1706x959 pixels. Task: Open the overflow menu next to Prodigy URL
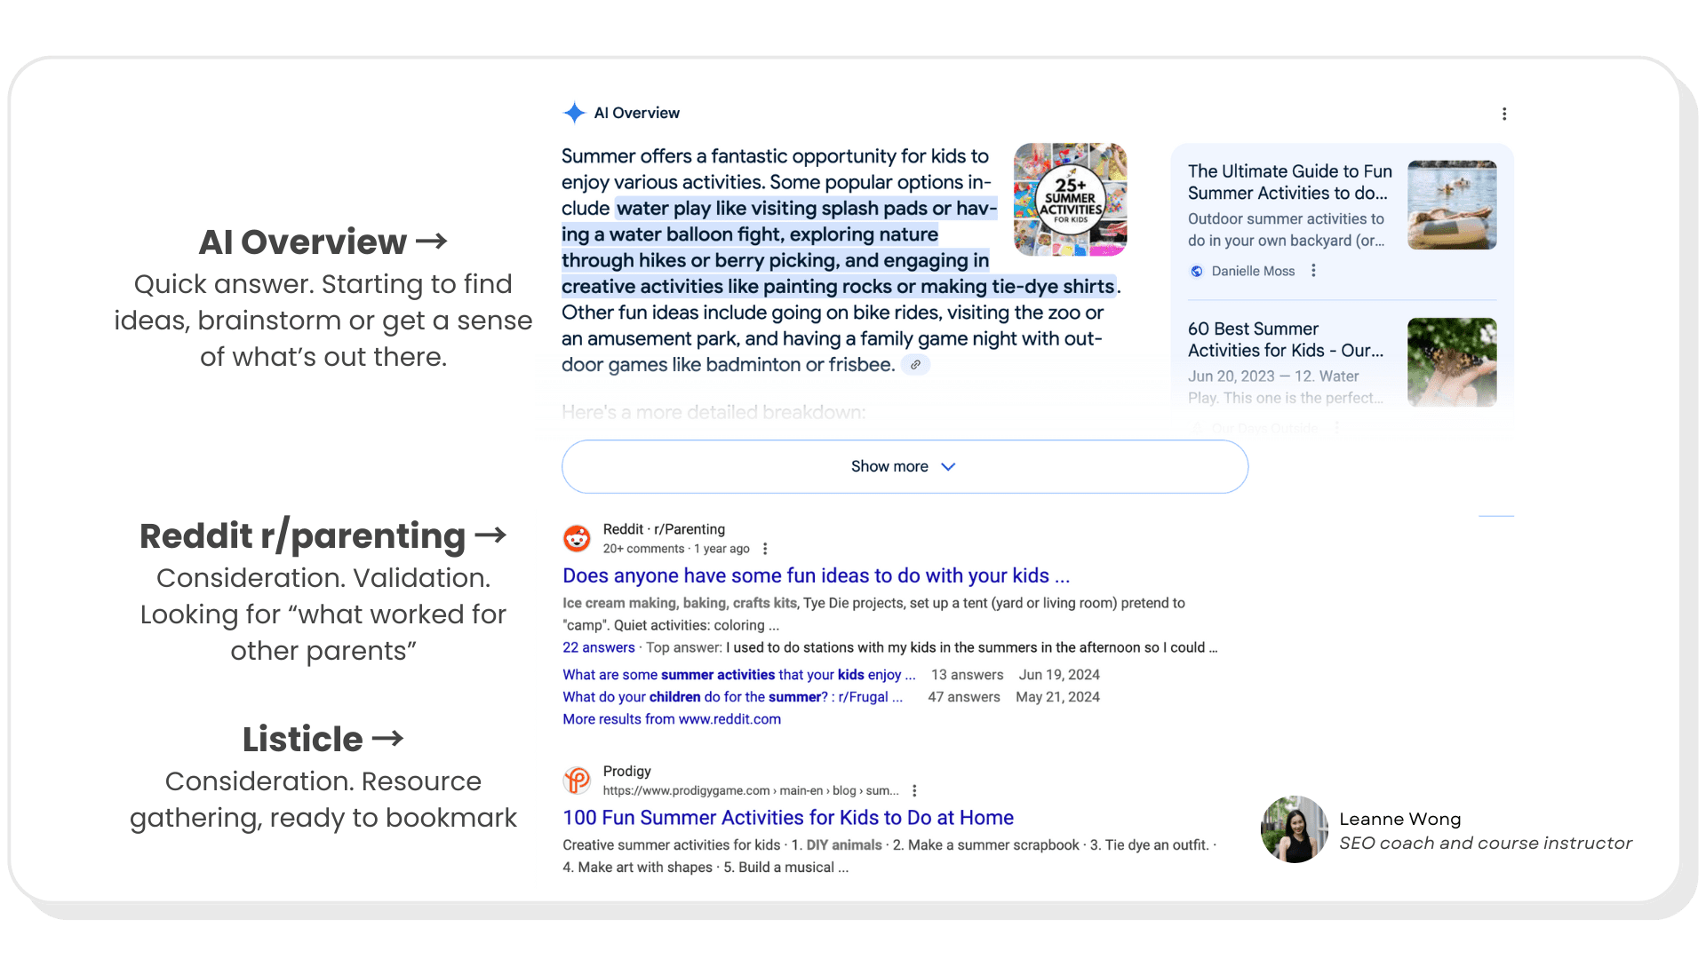point(914,789)
